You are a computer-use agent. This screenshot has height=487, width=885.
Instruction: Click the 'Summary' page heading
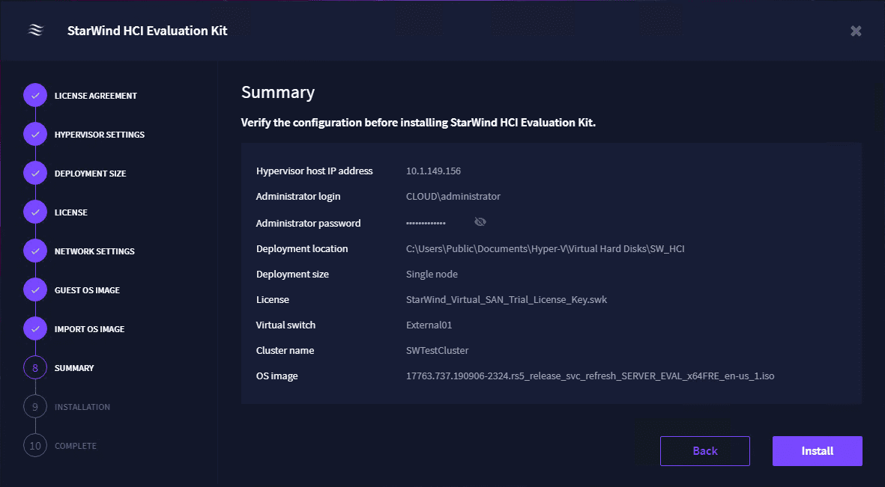pos(278,93)
